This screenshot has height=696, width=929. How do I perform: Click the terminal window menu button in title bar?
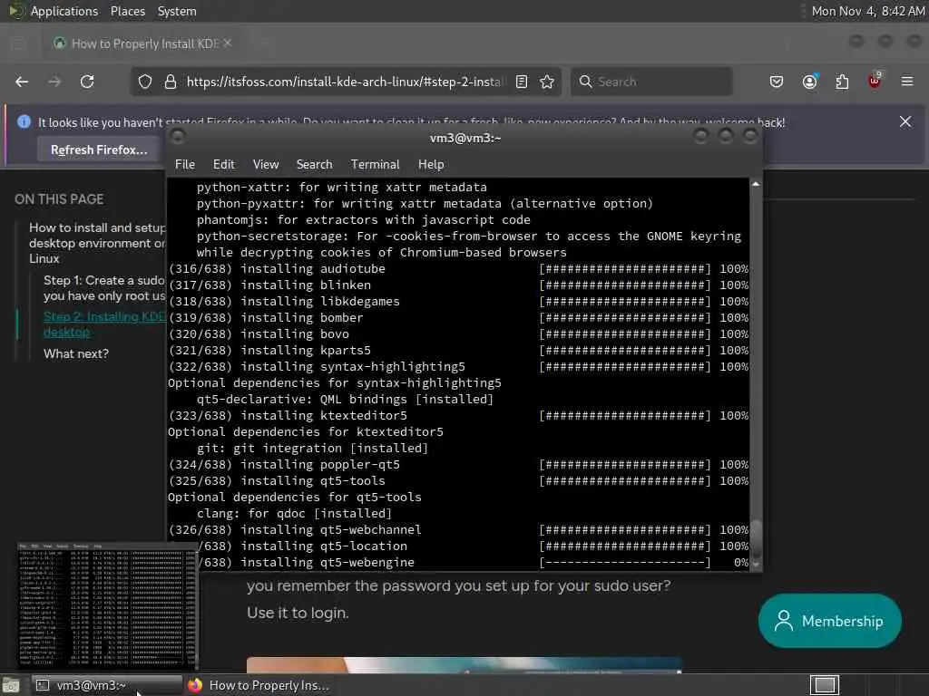(177, 138)
